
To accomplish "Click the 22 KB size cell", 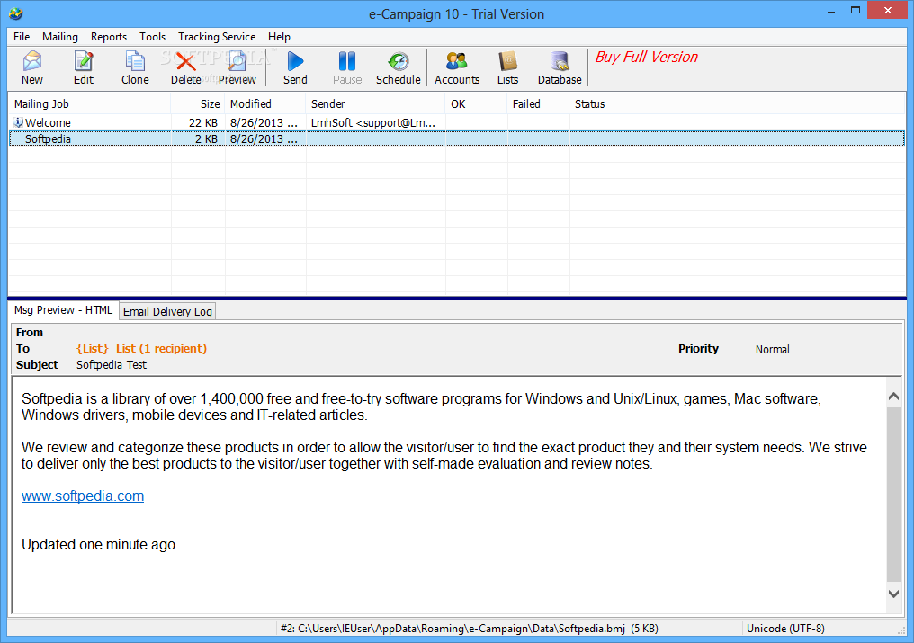I will coord(203,122).
